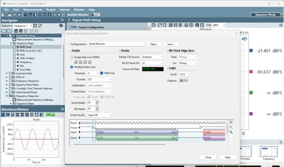Select Single Data Line (TDM) radio button
The image size is (284, 167).
click(72, 57)
